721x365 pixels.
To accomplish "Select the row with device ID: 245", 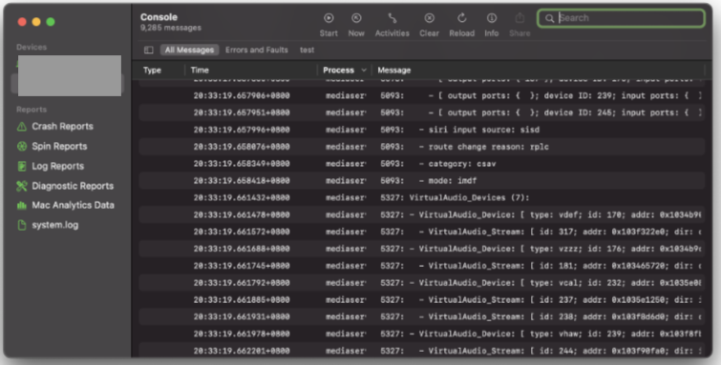I will click(422, 112).
